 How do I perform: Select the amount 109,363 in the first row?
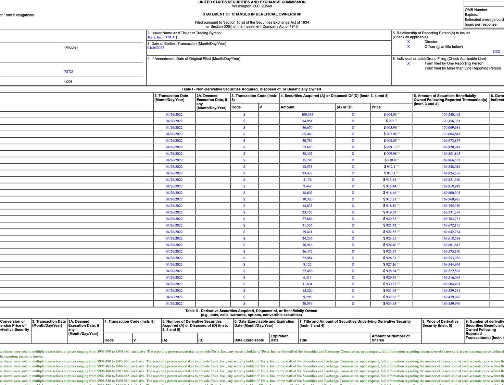pyautogui.click(x=307, y=115)
